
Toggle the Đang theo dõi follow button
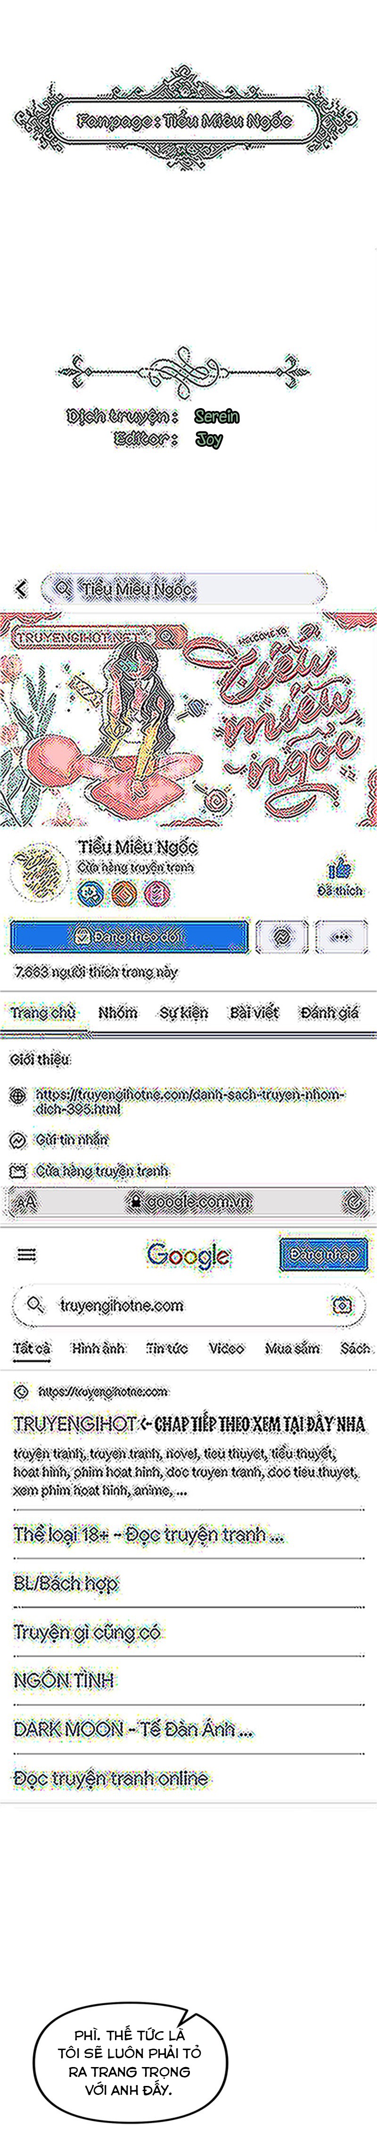[129, 937]
